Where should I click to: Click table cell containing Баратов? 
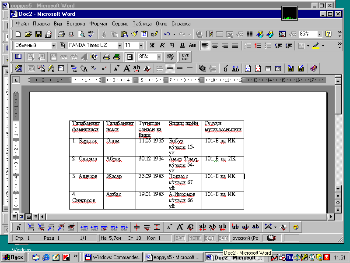point(86,147)
